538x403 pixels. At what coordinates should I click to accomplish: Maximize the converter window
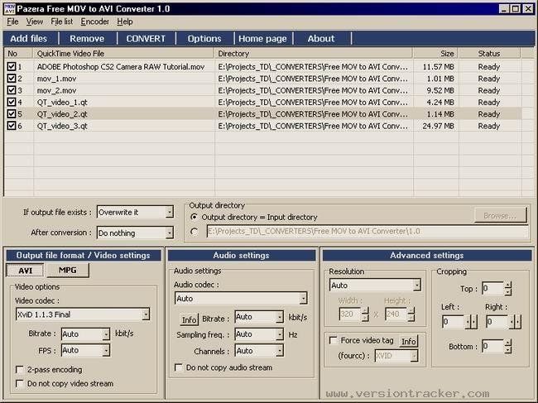tap(516, 8)
